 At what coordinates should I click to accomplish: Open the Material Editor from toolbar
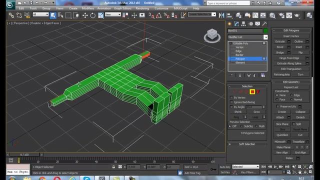point(272,15)
